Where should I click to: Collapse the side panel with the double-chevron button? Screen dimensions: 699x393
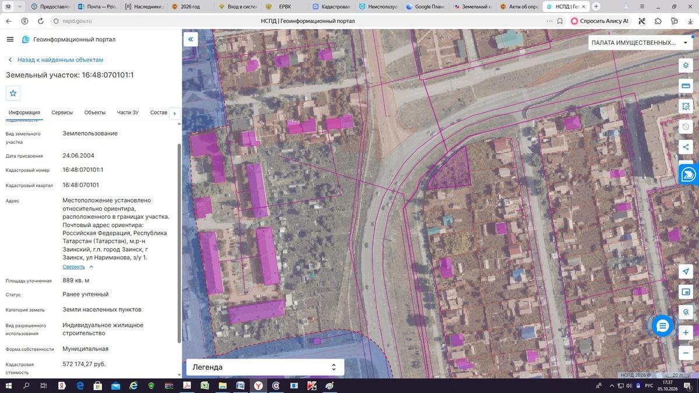190,40
